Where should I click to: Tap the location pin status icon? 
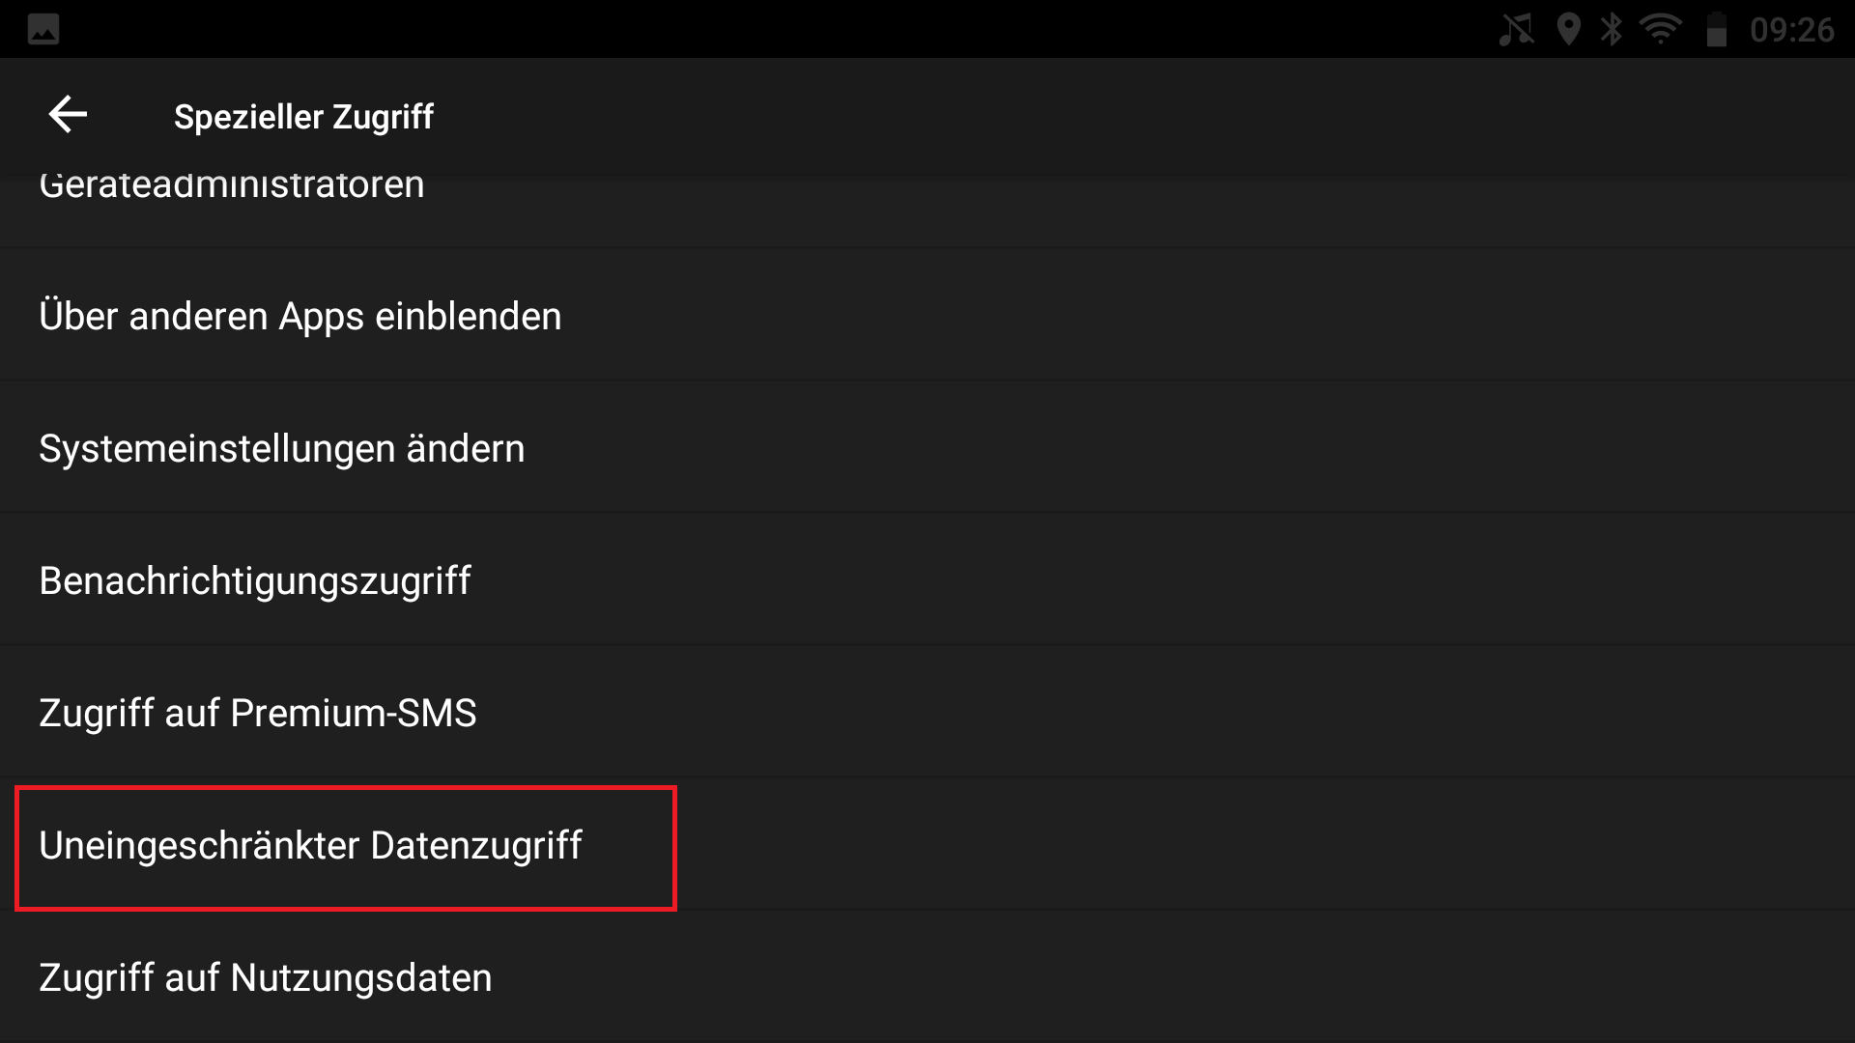[1569, 29]
